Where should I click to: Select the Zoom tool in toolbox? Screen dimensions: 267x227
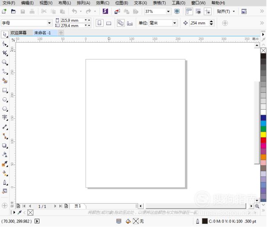point(5,62)
